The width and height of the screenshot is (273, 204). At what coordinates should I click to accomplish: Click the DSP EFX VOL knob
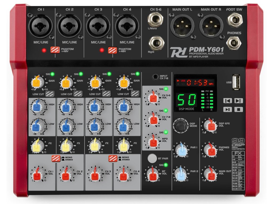click(211, 125)
